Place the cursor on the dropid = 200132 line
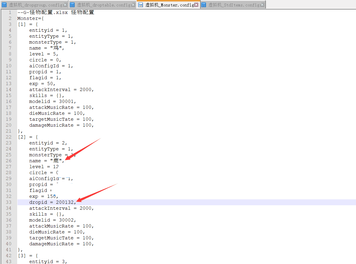This screenshot has width=356, height=264. point(47,202)
